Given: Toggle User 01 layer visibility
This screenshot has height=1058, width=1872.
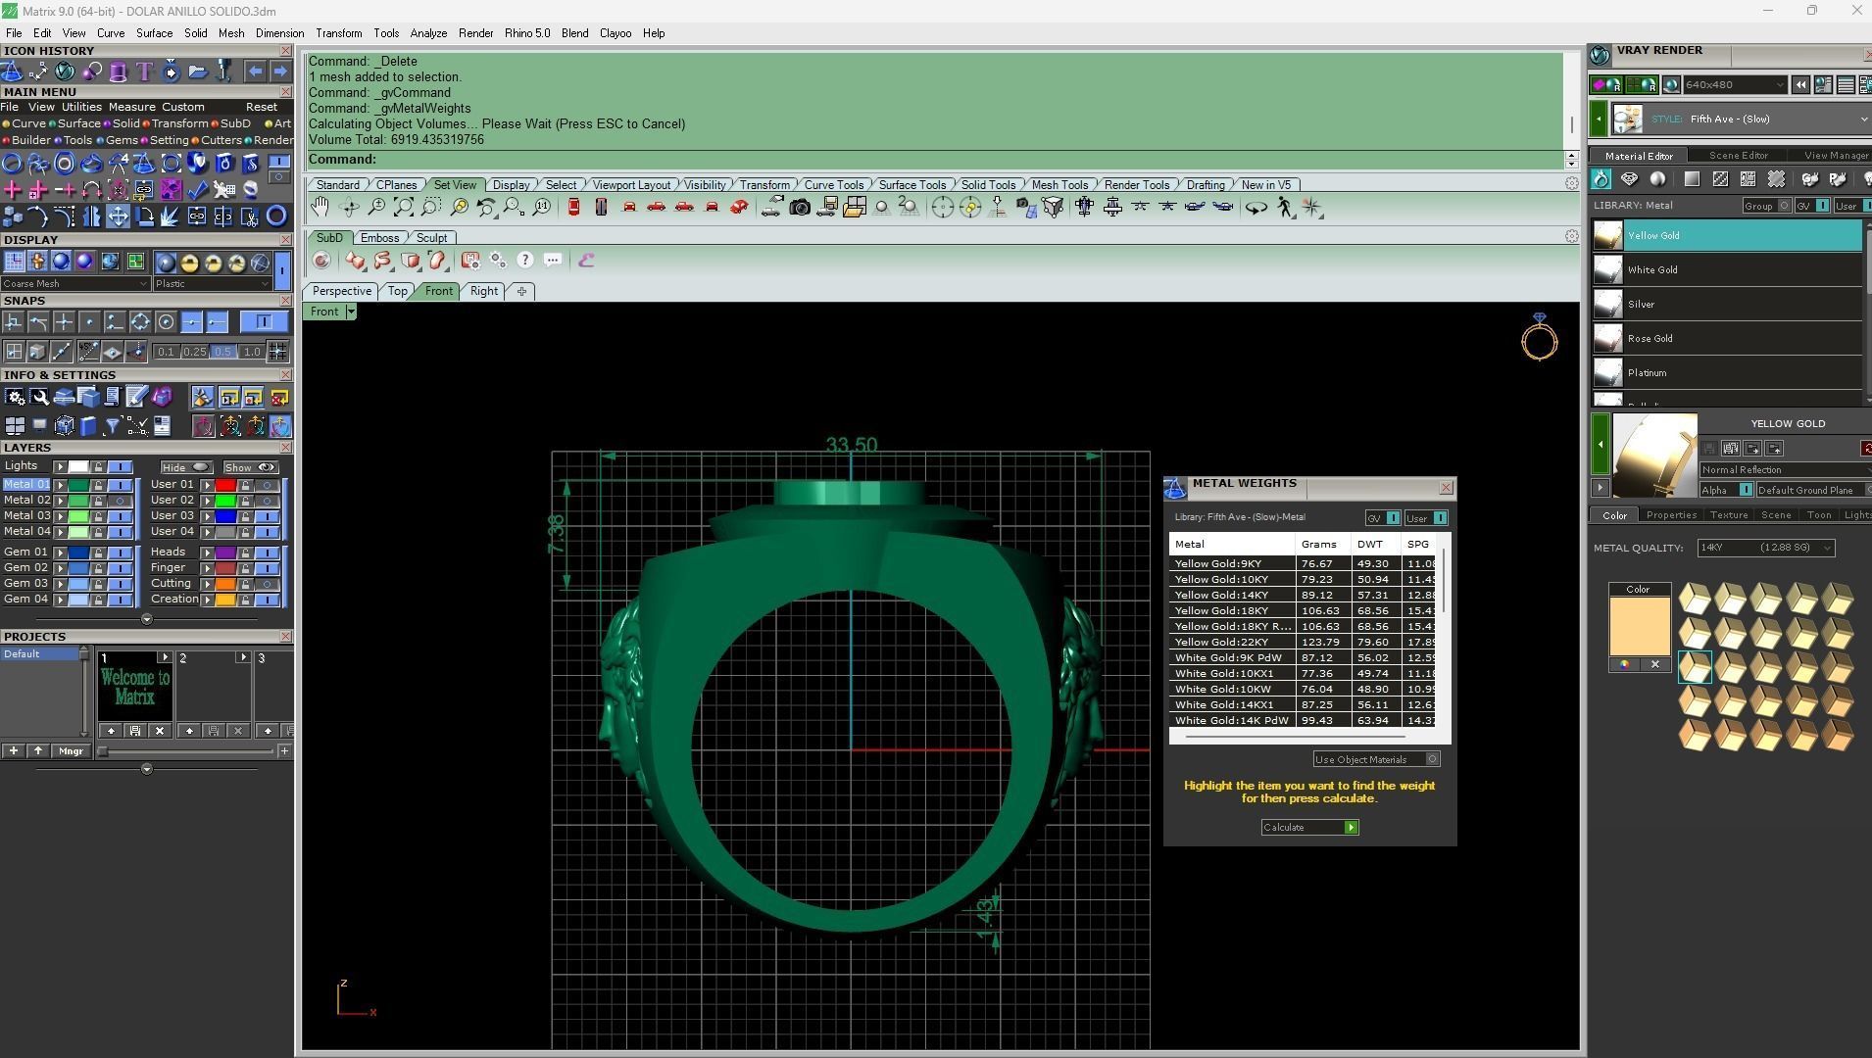Looking at the screenshot, I should click(267, 485).
